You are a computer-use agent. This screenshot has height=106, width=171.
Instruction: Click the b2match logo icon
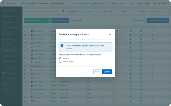[3, 4]
